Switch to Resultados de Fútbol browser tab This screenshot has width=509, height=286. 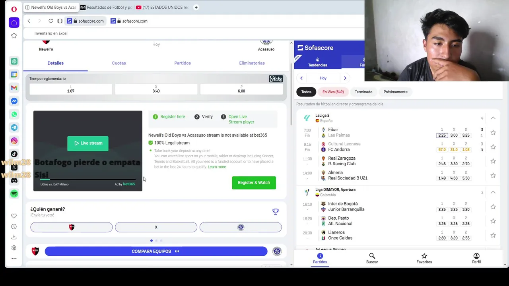(x=106, y=7)
